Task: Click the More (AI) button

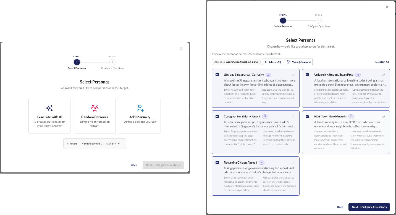Action: (x=272, y=62)
